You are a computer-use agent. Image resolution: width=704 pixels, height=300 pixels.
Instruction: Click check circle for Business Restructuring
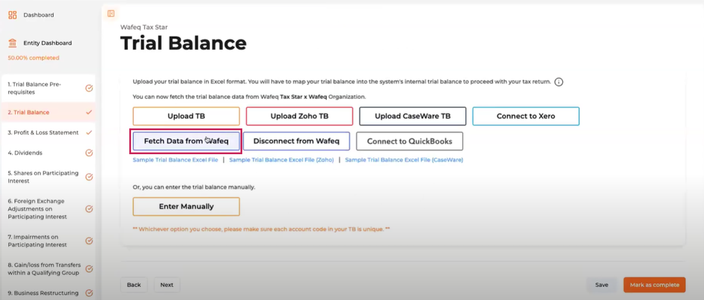(x=89, y=293)
